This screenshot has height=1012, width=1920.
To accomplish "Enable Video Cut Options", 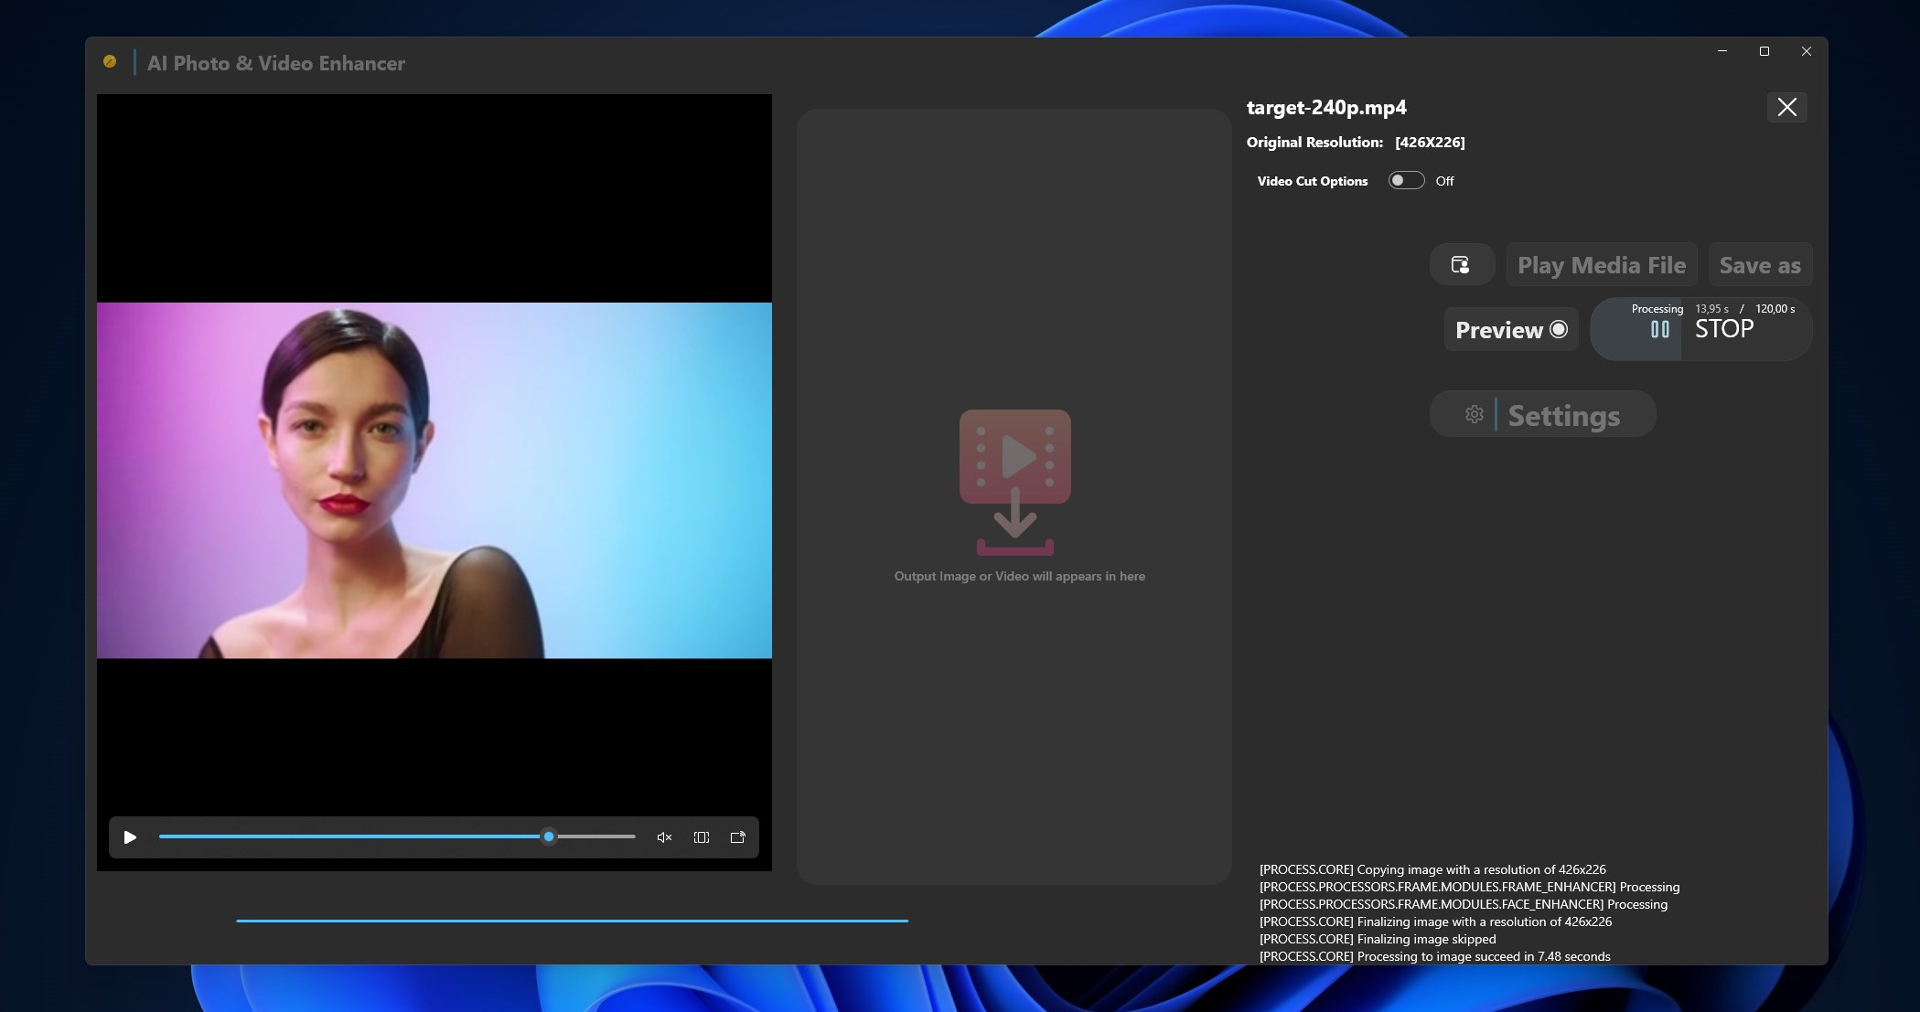I will [x=1406, y=180].
